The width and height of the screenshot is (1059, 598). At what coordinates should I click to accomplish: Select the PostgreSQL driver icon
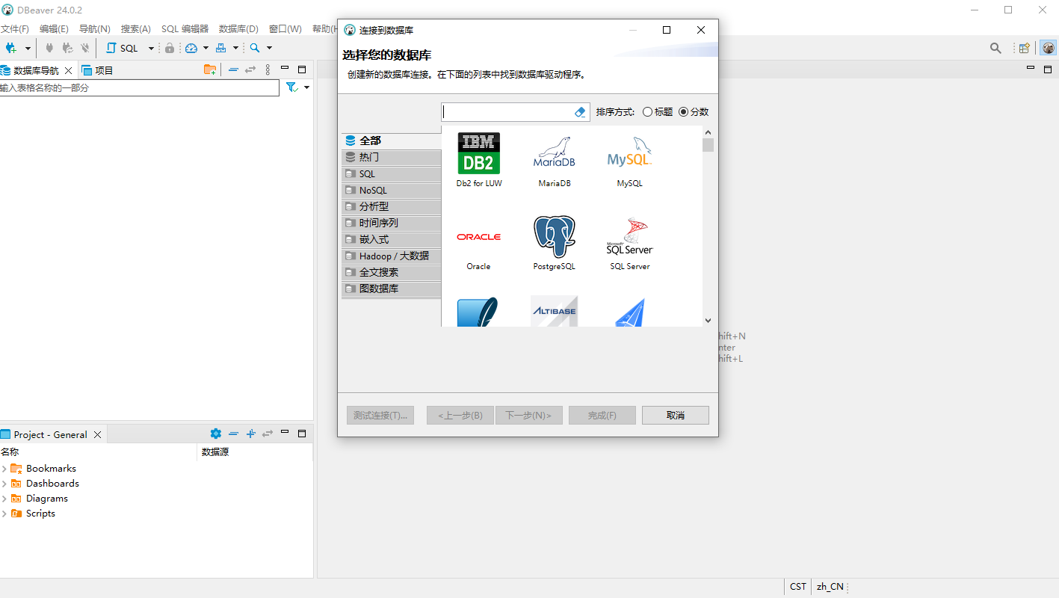(554, 239)
